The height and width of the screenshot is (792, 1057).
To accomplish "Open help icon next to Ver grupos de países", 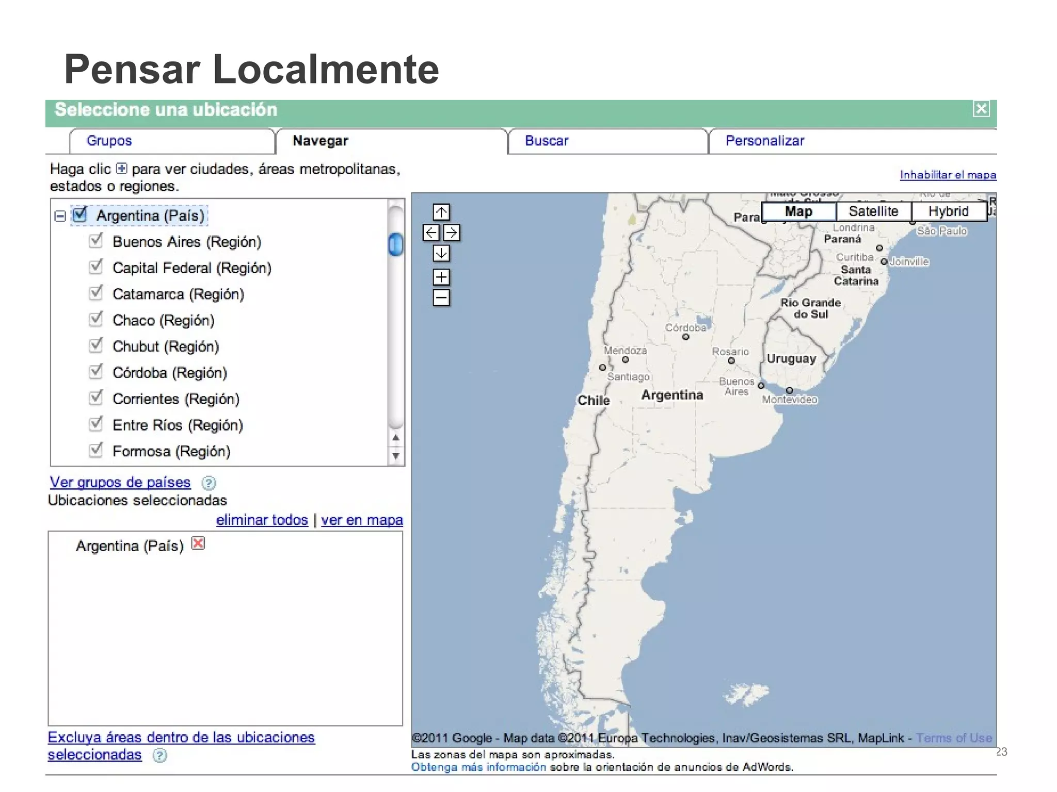I will pos(209,483).
